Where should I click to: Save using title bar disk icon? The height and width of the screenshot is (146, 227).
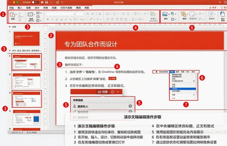[x=46, y=2]
